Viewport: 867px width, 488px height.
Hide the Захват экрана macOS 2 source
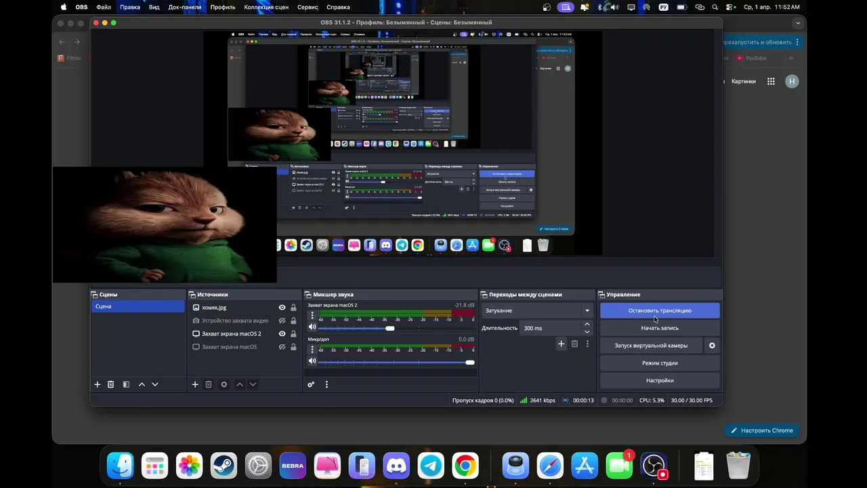click(x=282, y=333)
